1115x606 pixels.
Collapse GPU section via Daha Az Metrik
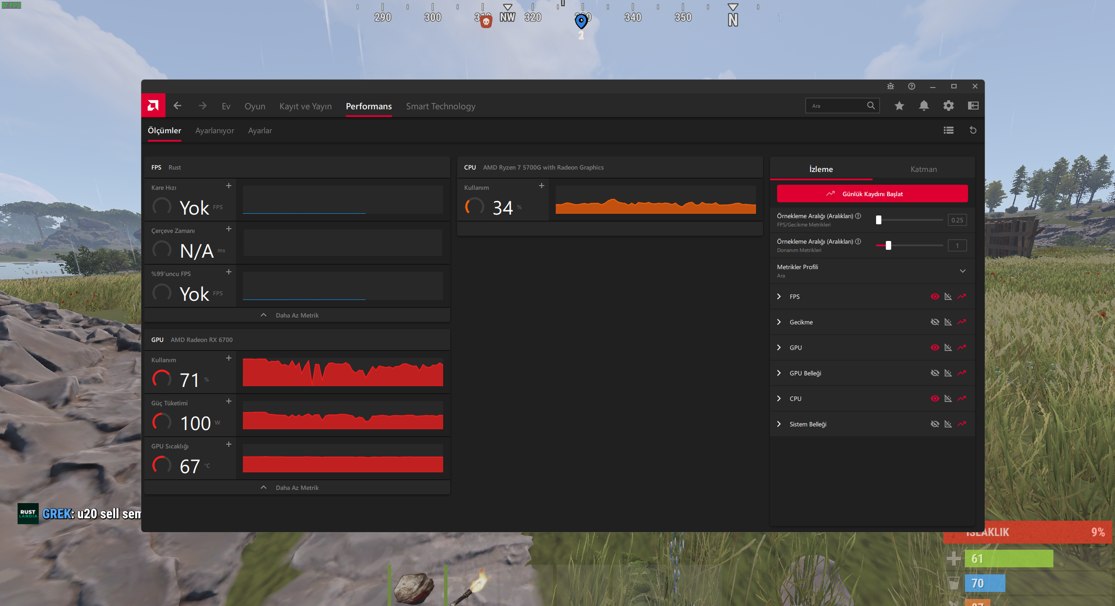tap(297, 488)
